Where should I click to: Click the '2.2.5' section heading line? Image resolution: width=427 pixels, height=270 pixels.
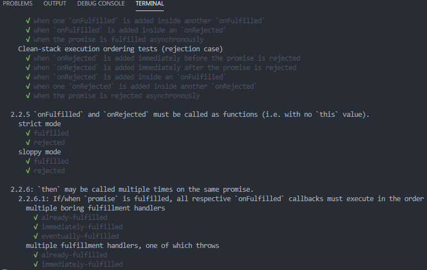click(x=190, y=115)
